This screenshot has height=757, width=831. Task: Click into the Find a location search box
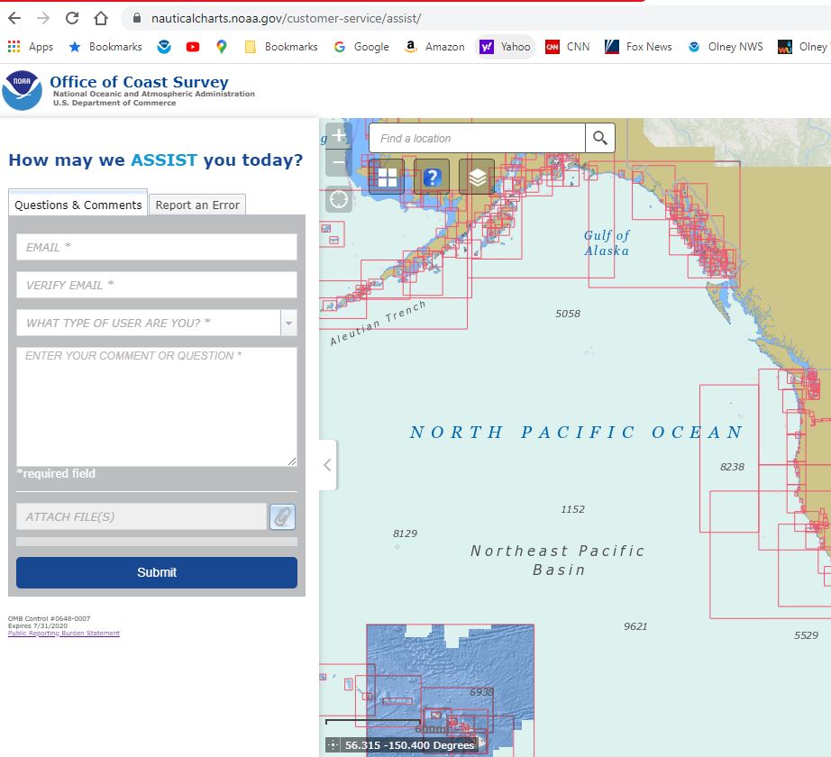478,139
